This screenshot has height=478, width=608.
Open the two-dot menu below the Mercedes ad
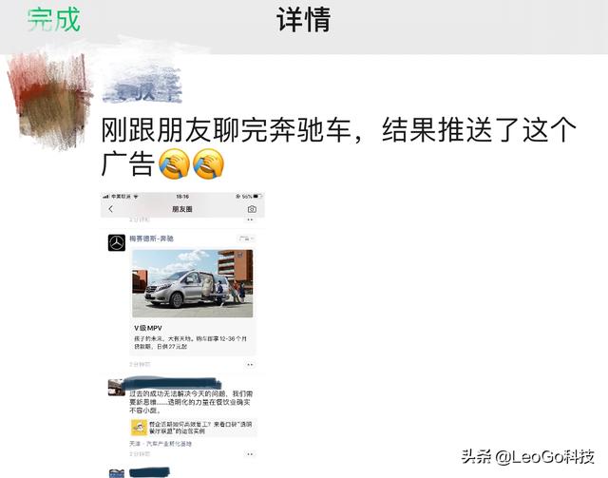click(250, 364)
